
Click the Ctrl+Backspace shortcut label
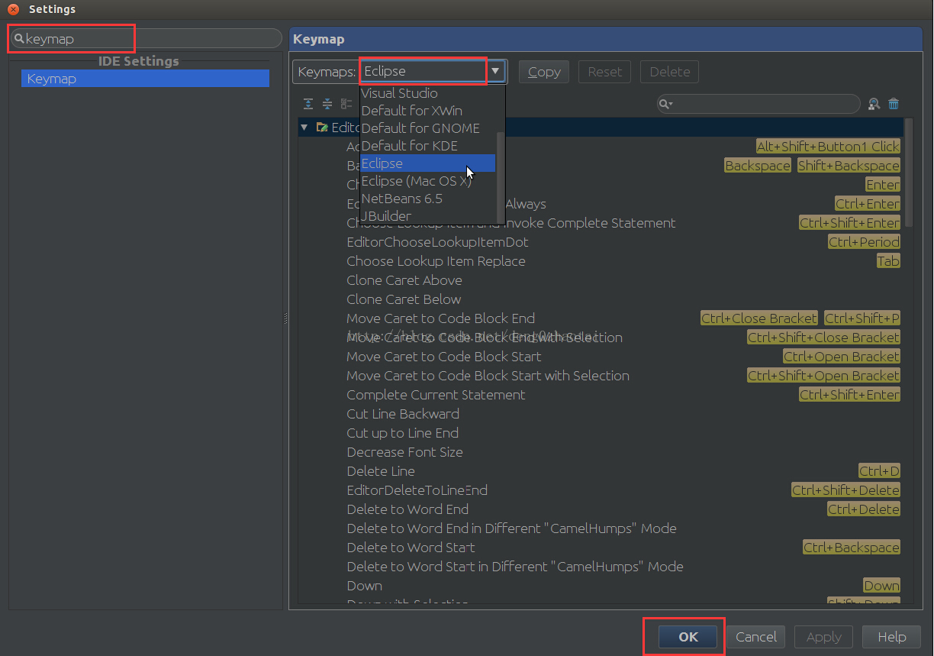pyautogui.click(x=852, y=548)
